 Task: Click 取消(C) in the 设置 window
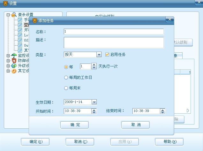tap(80, 142)
